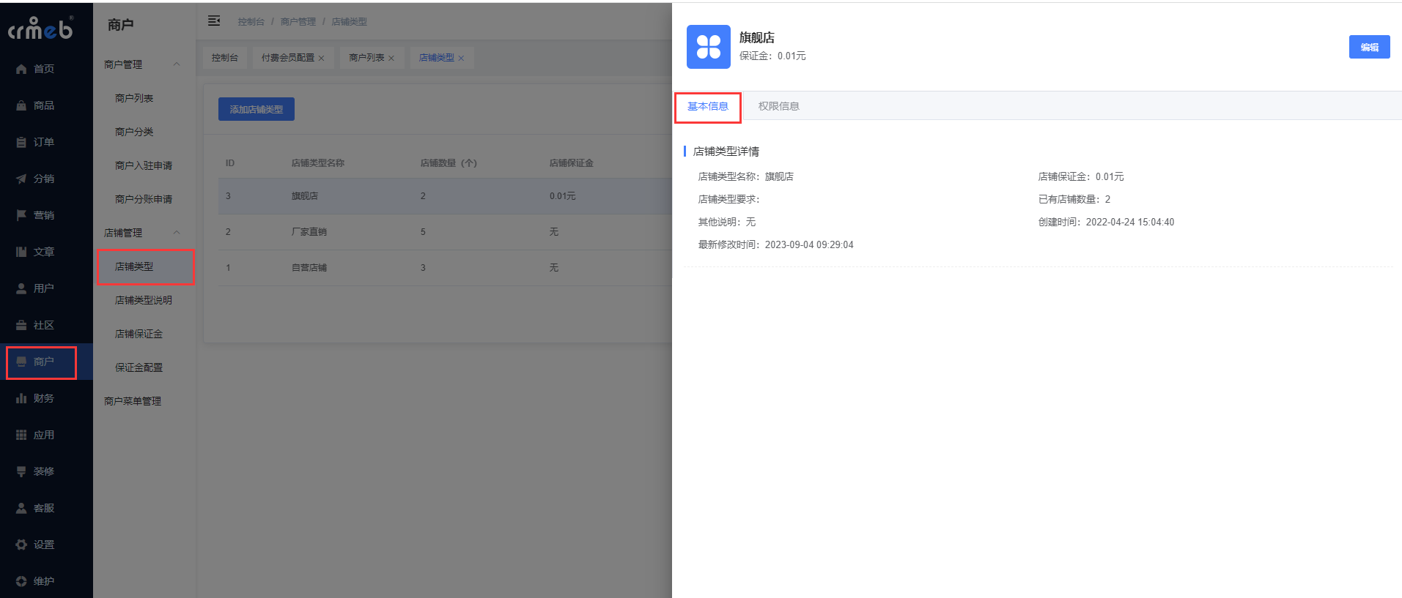Open the 财务 bar chart icon
Screen dimensions: 1402x598
(21, 398)
